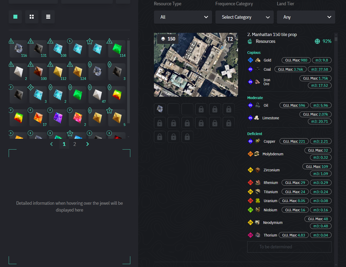
Task: Open the Land Tier dropdown showing Any
Action: (x=306, y=17)
